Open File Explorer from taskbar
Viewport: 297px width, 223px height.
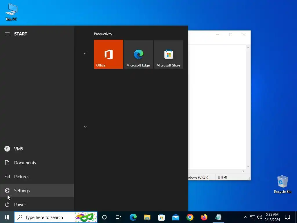[x=147, y=217]
